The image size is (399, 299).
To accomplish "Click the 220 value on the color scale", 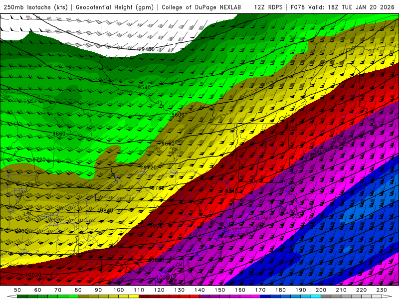I will [x=361, y=290].
